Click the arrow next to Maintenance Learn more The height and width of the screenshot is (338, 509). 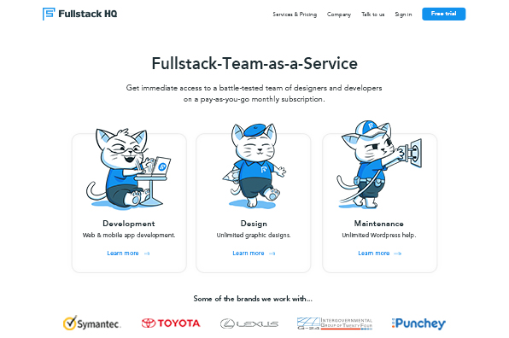pos(398,253)
